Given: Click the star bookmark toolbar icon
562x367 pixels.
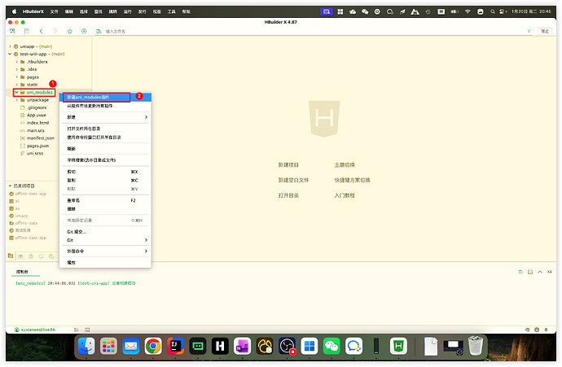Looking at the screenshot, I should pos(69,30).
